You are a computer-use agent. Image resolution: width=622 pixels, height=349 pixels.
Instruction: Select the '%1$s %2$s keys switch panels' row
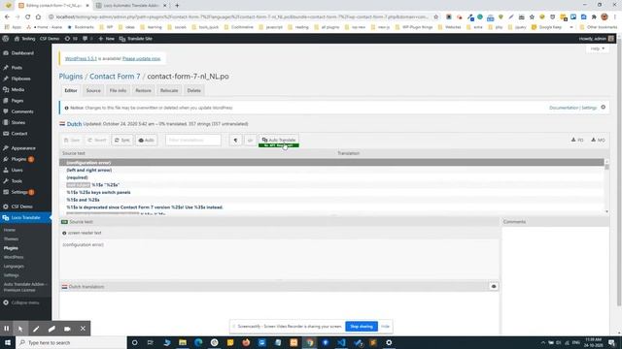point(331,192)
